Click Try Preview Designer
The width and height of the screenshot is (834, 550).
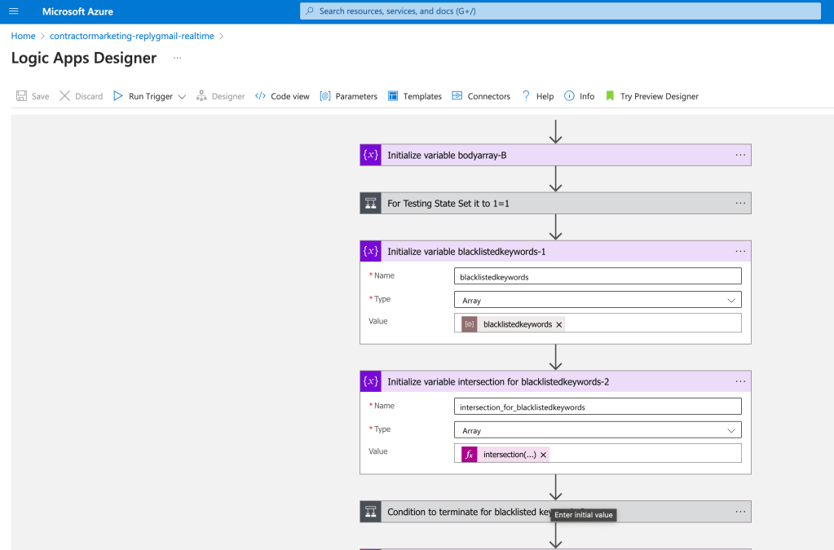652,96
